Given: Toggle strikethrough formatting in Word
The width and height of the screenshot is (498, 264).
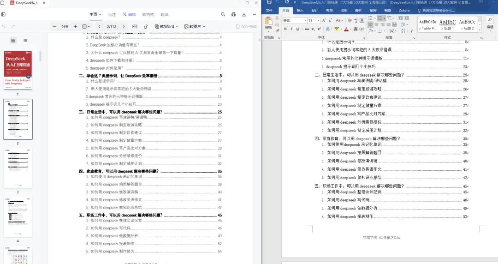Looking at the screenshot, I should point(307,29).
